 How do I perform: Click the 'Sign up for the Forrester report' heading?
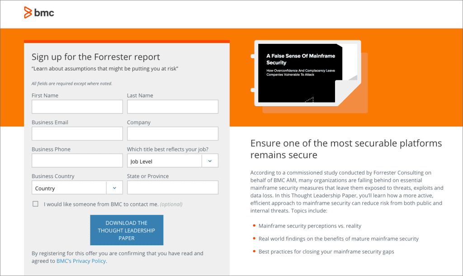click(x=96, y=56)
